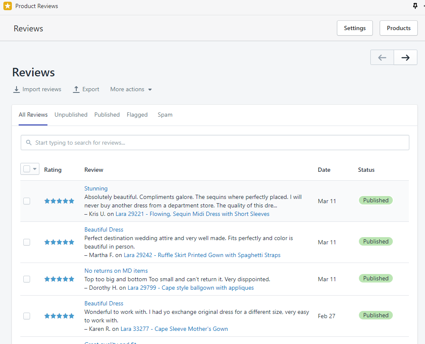Image resolution: width=425 pixels, height=344 pixels.
Task: Open the bulk select dropdown arrow
Action: coord(35,169)
